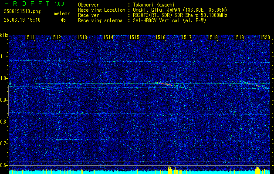
Task: Click the 1.0 frequency axis label
Action: click(3, 78)
